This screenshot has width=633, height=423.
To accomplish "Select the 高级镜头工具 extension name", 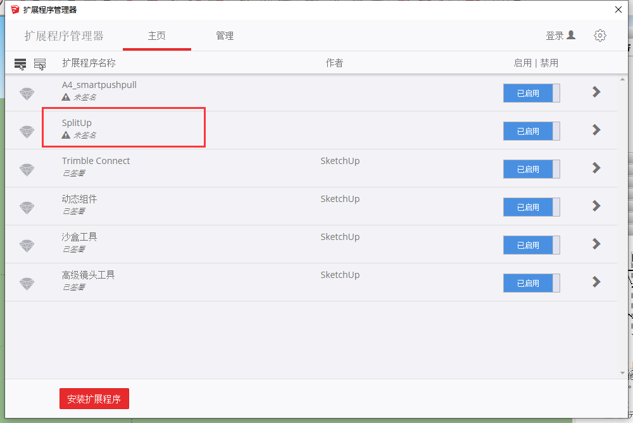I will point(88,275).
